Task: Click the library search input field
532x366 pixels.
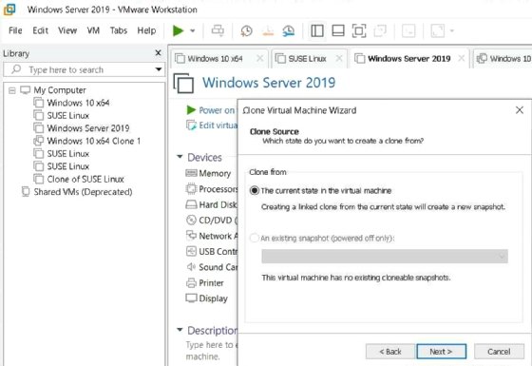Action: [x=85, y=69]
